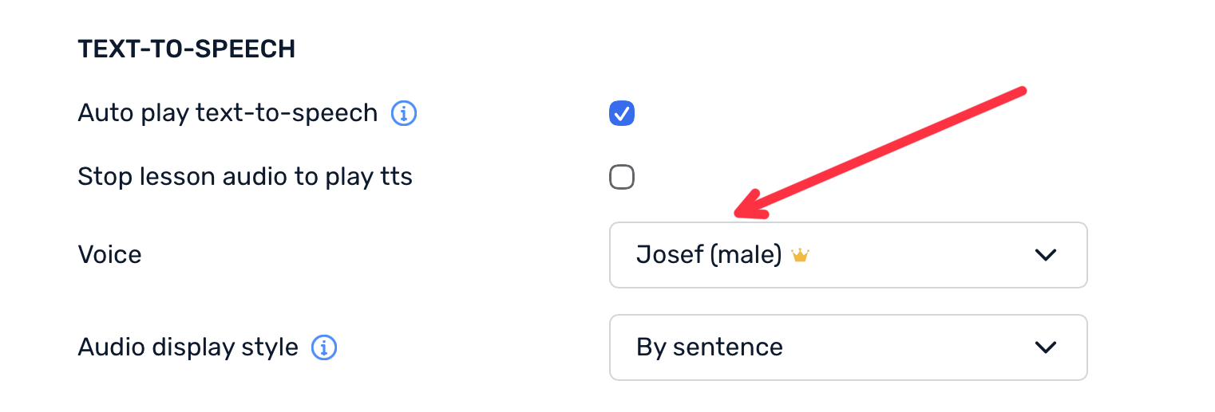
Task: Click the TEXT-TO-SPEECH section heading
Action: pos(187,49)
